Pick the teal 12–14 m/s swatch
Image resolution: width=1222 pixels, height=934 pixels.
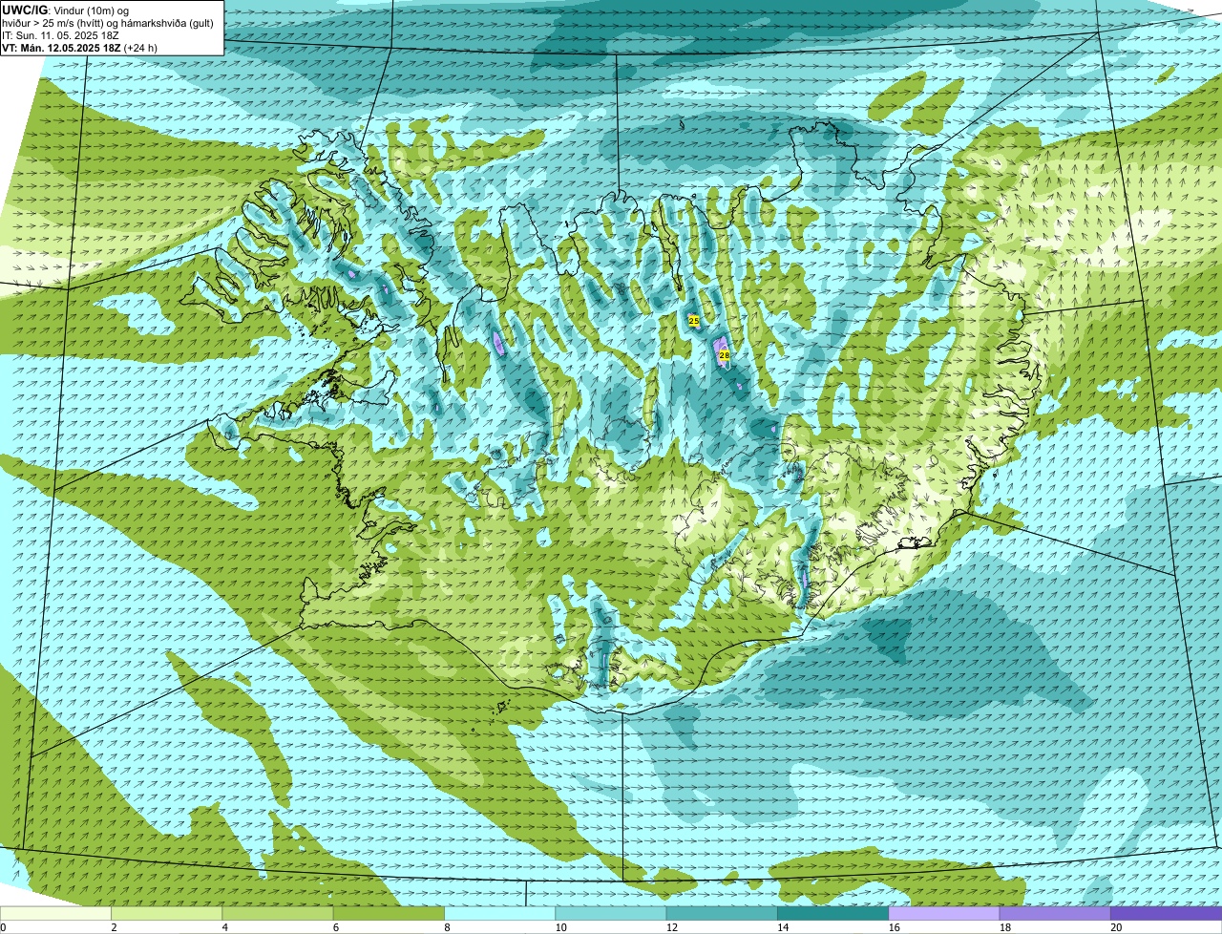click(x=722, y=913)
